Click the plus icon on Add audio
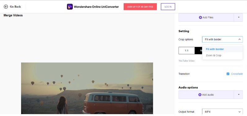247x116 pixels. coord(200,95)
